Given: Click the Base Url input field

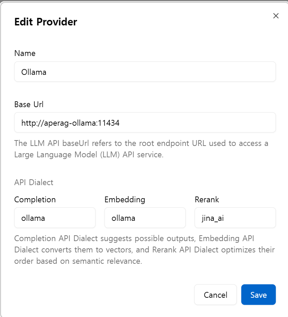Looking at the screenshot, I should 145,123.
